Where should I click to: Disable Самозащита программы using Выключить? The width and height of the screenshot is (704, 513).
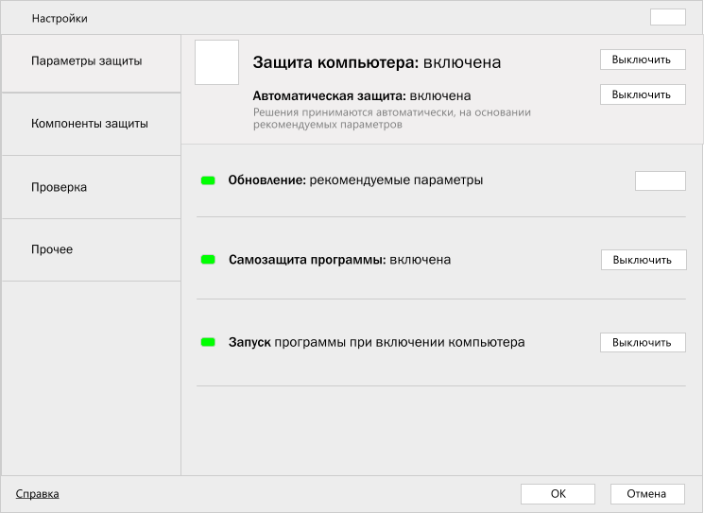point(643,260)
